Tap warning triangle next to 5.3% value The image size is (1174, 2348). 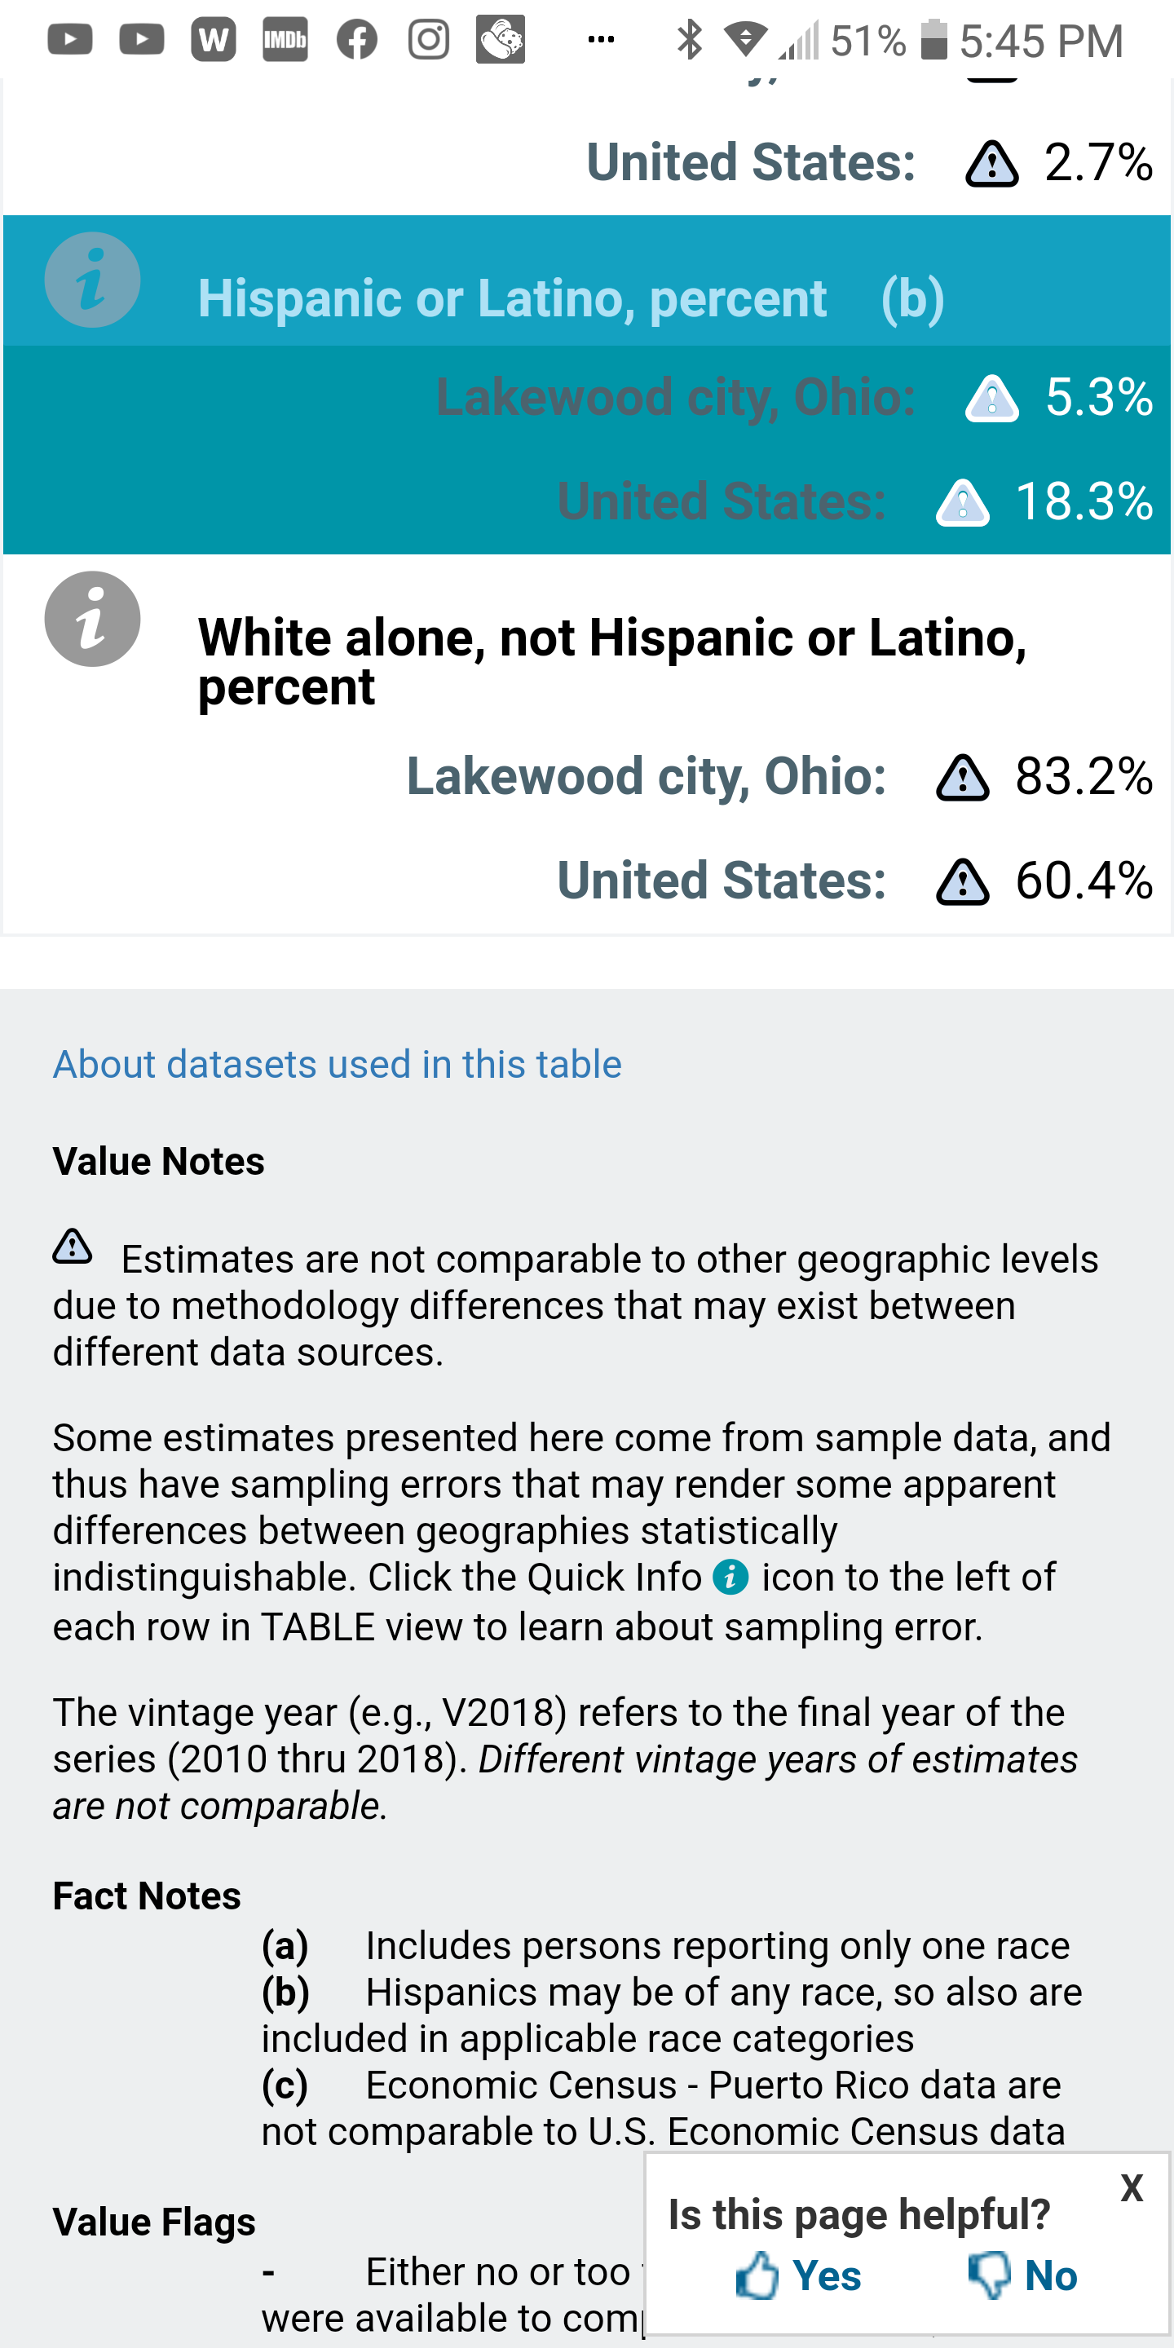991,399
